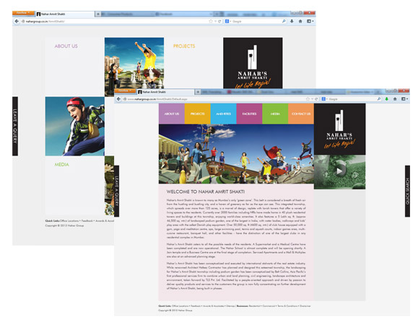Open QUICK SEARCH side panel in front window
Viewport: 418px width, 324px height.
(x=407, y=191)
